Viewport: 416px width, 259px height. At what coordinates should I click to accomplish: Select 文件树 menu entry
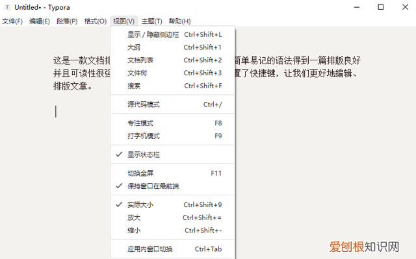pyautogui.click(x=172, y=73)
